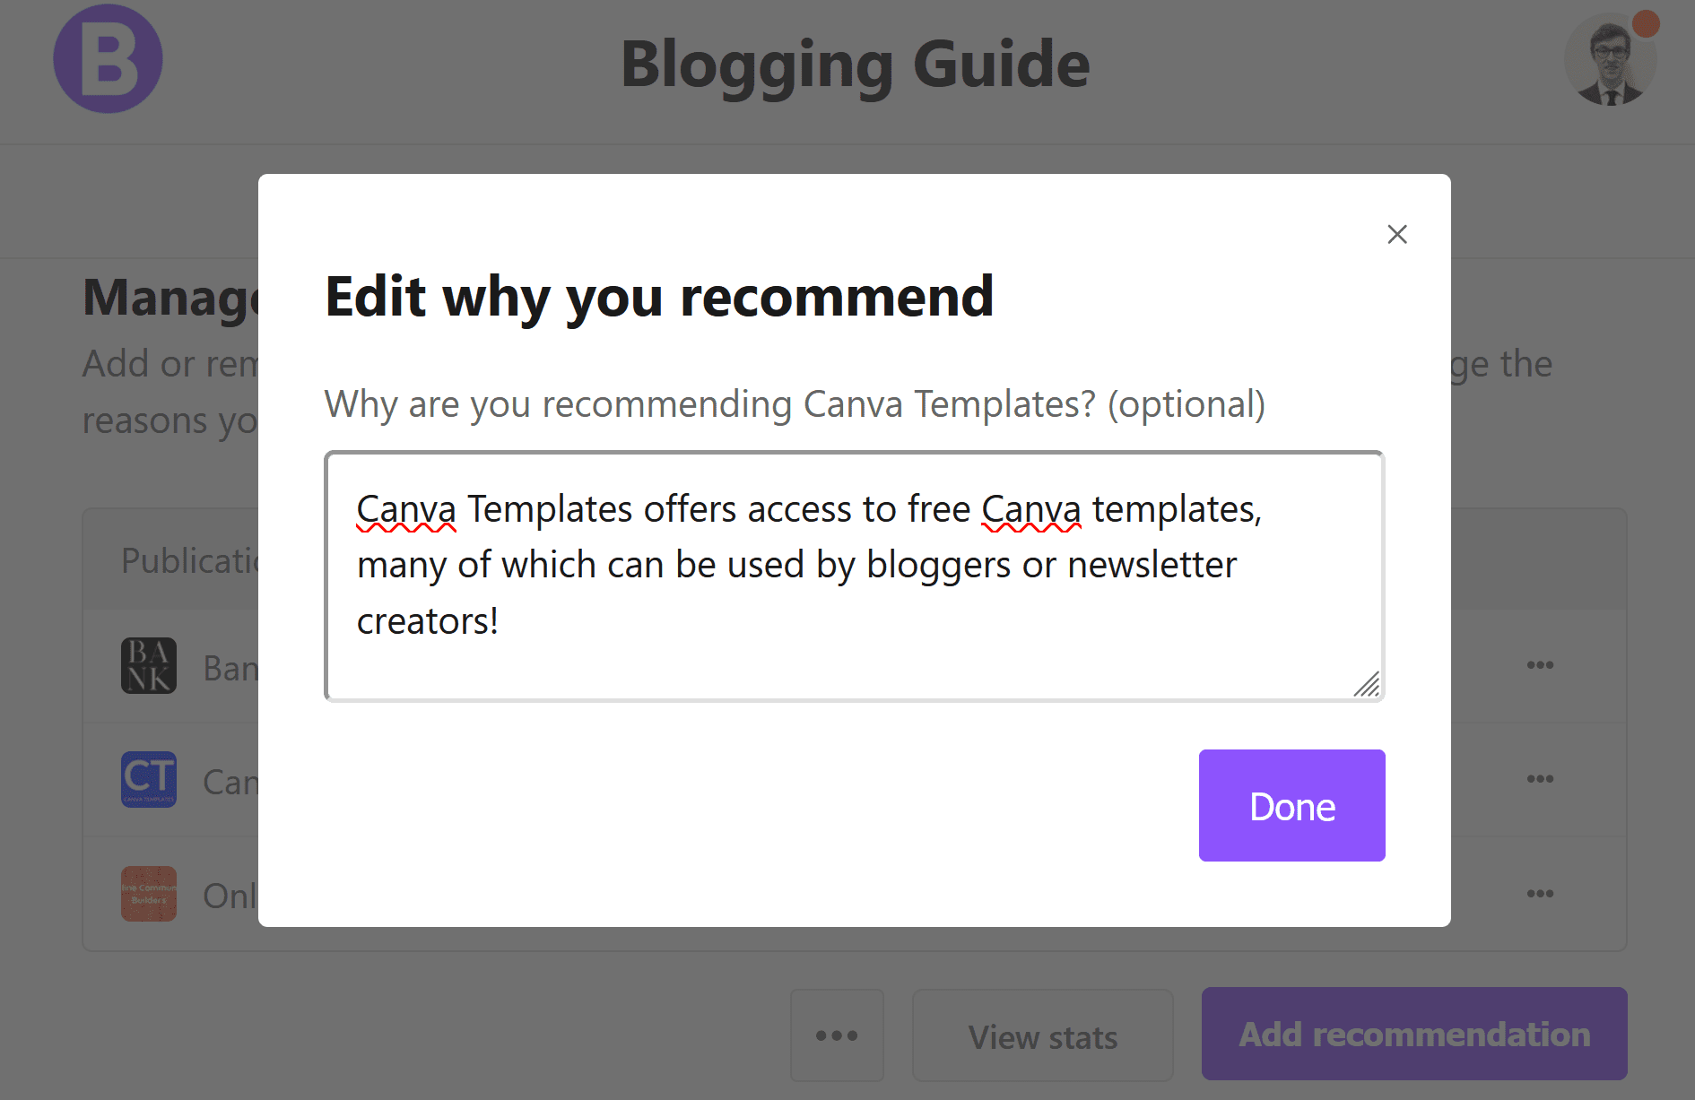Click the Manage heading behind the dialog
1695x1100 pixels.
coord(170,298)
